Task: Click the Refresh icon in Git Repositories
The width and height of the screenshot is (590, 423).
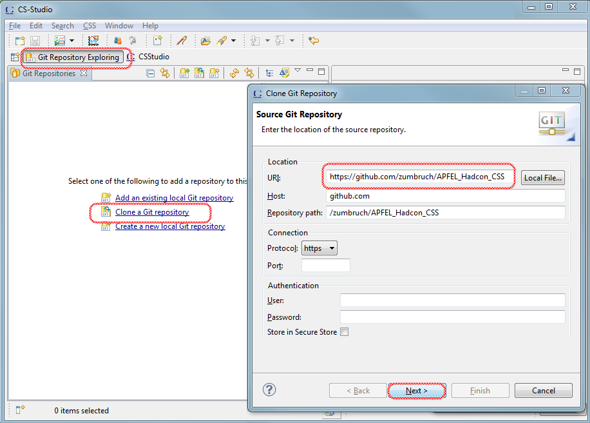Action: 234,73
